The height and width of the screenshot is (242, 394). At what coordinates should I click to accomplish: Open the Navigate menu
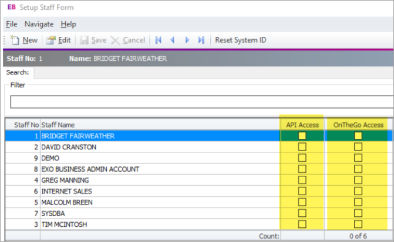39,24
